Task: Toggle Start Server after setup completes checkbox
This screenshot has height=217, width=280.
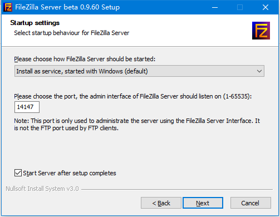Action: tap(18, 173)
